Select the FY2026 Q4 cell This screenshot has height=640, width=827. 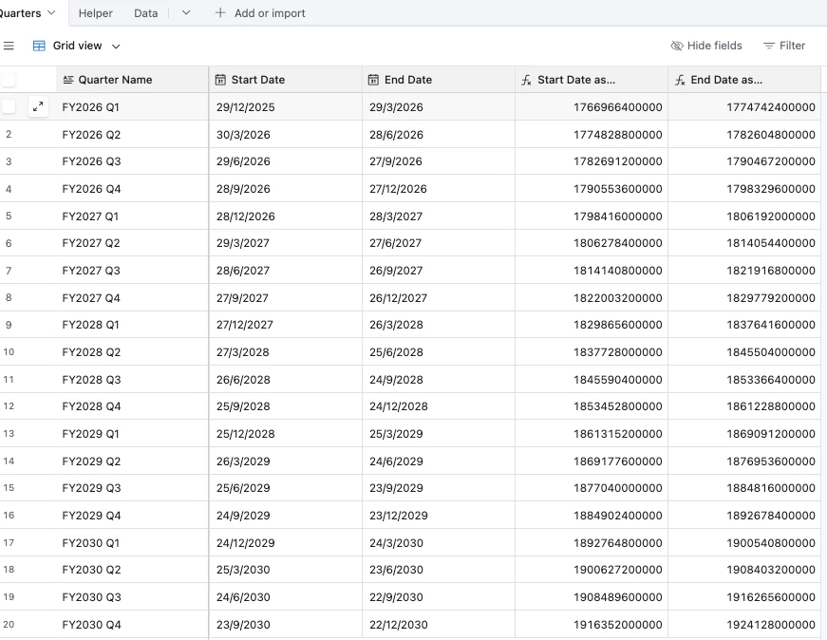[132, 189]
